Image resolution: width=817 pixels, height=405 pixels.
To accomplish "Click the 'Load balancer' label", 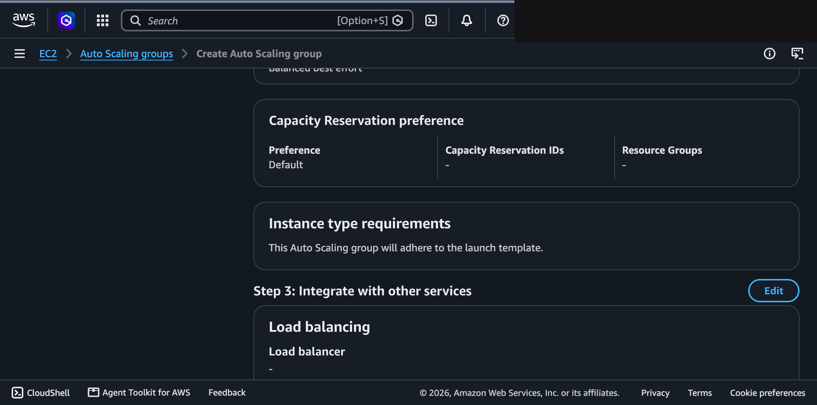I will pos(307,351).
